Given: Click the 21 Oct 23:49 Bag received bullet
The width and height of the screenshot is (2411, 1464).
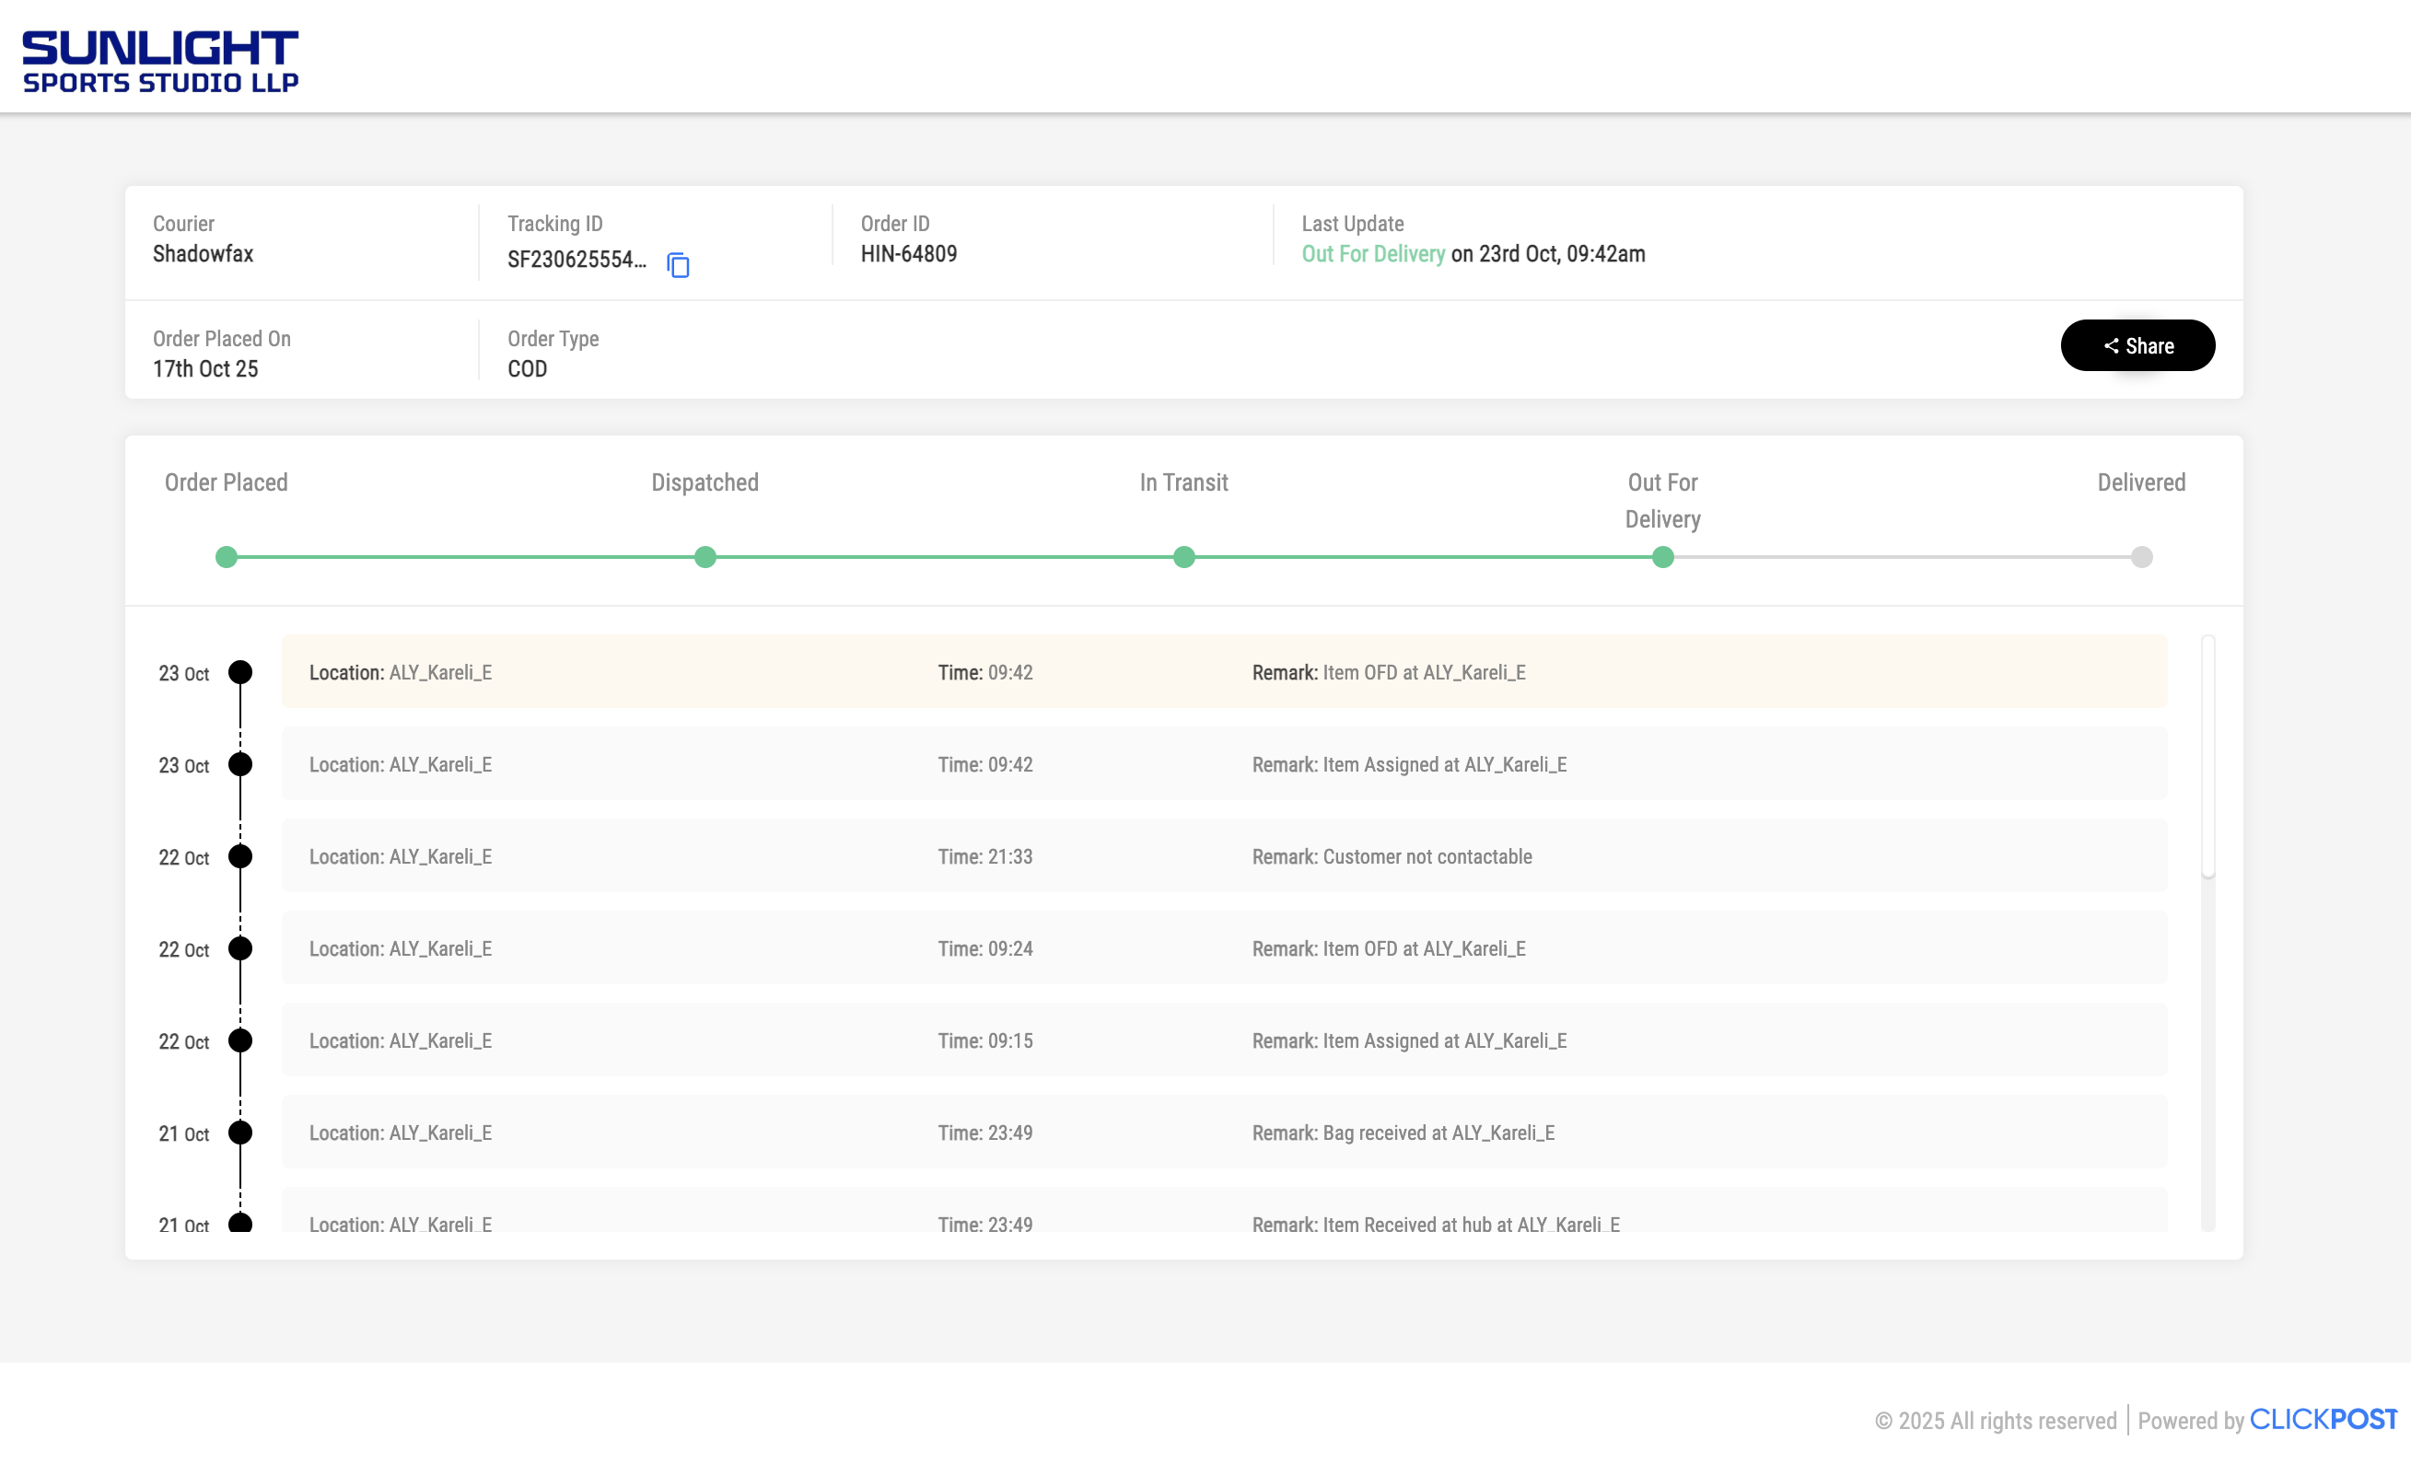Looking at the screenshot, I should tap(239, 1133).
